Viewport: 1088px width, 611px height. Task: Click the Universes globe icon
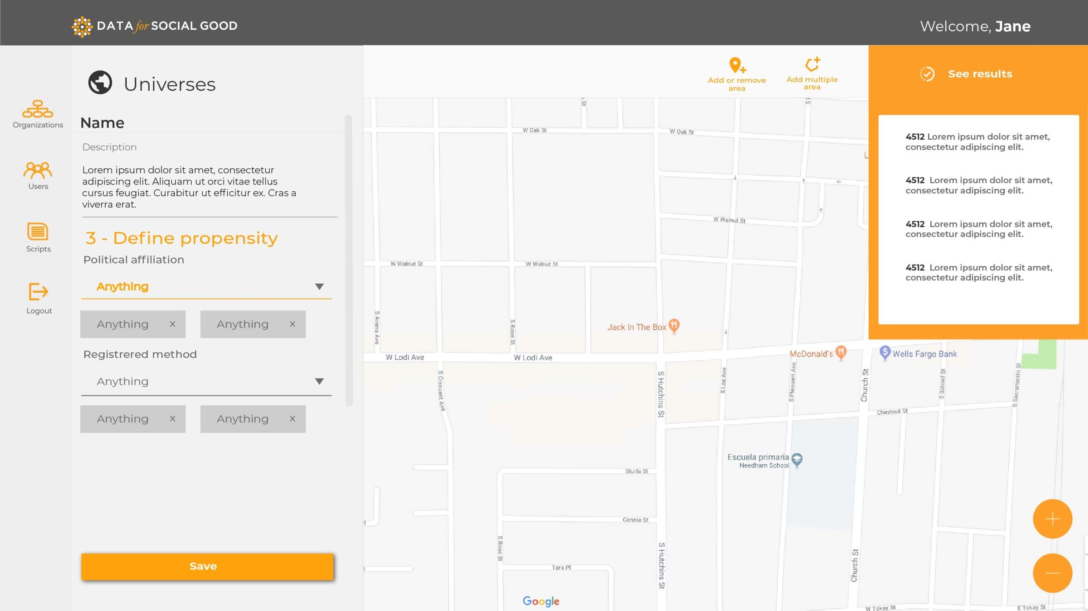[x=100, y=82]
